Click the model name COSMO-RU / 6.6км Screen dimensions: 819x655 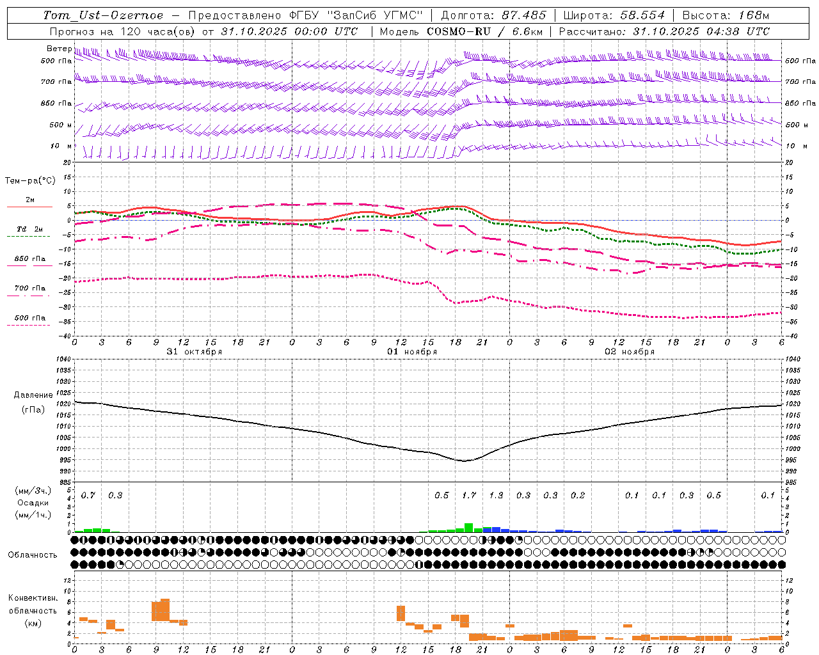pos(485,31)
